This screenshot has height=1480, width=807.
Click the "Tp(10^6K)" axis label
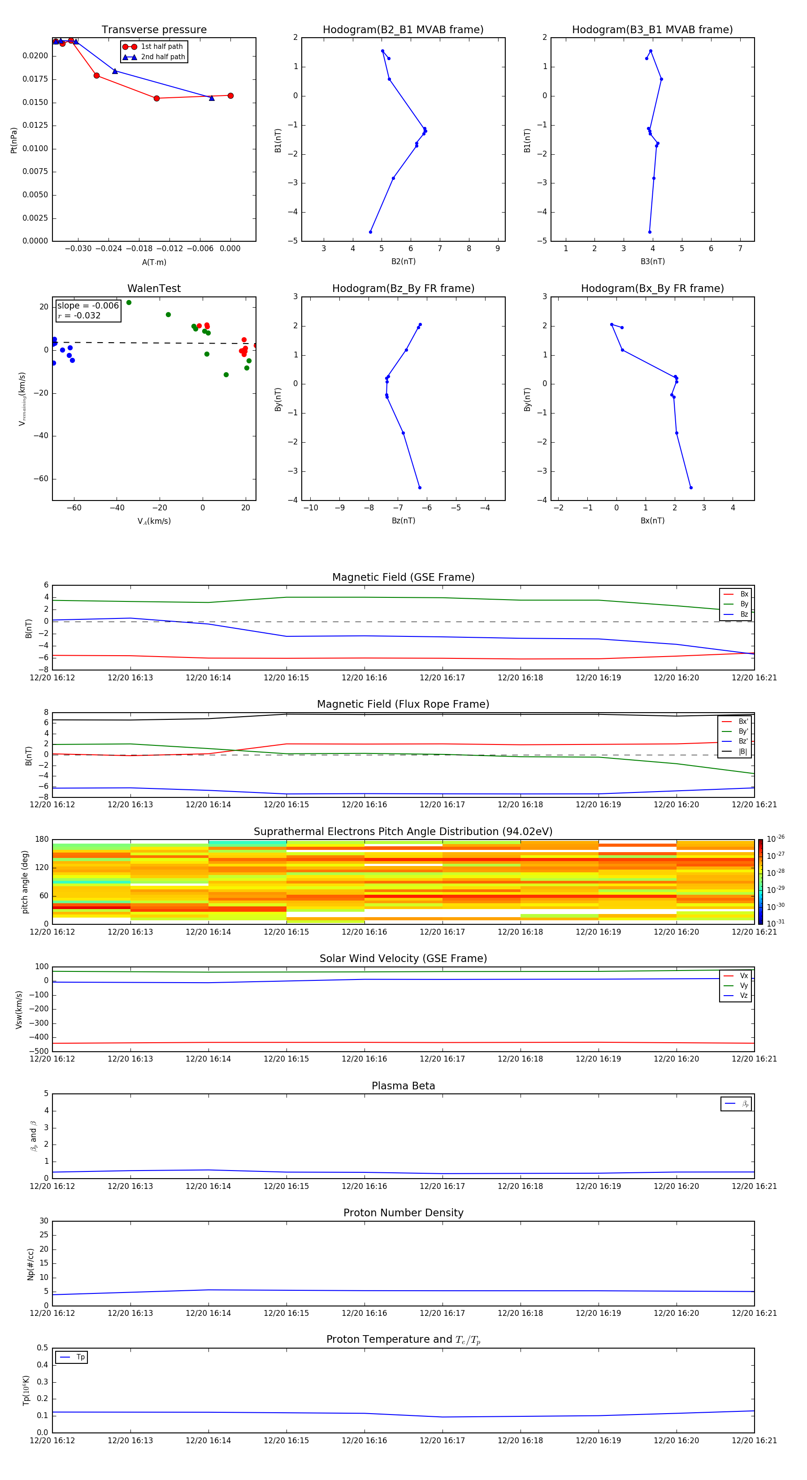click(26, 1390)
